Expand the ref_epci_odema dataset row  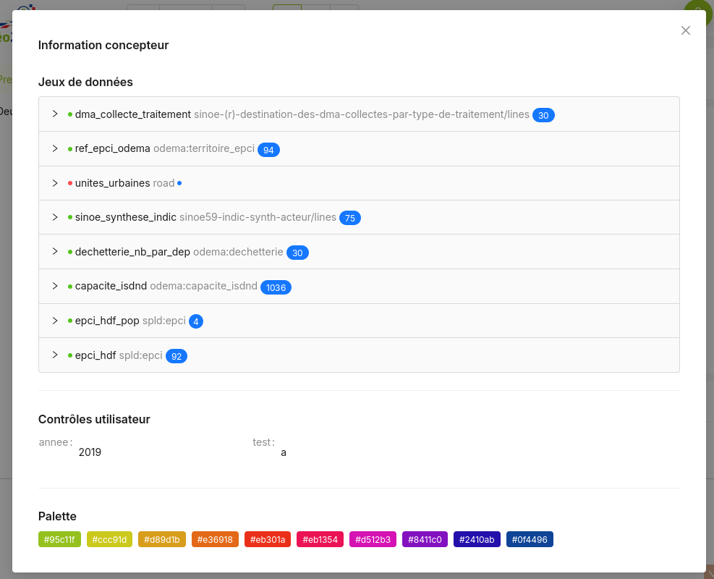55,149
